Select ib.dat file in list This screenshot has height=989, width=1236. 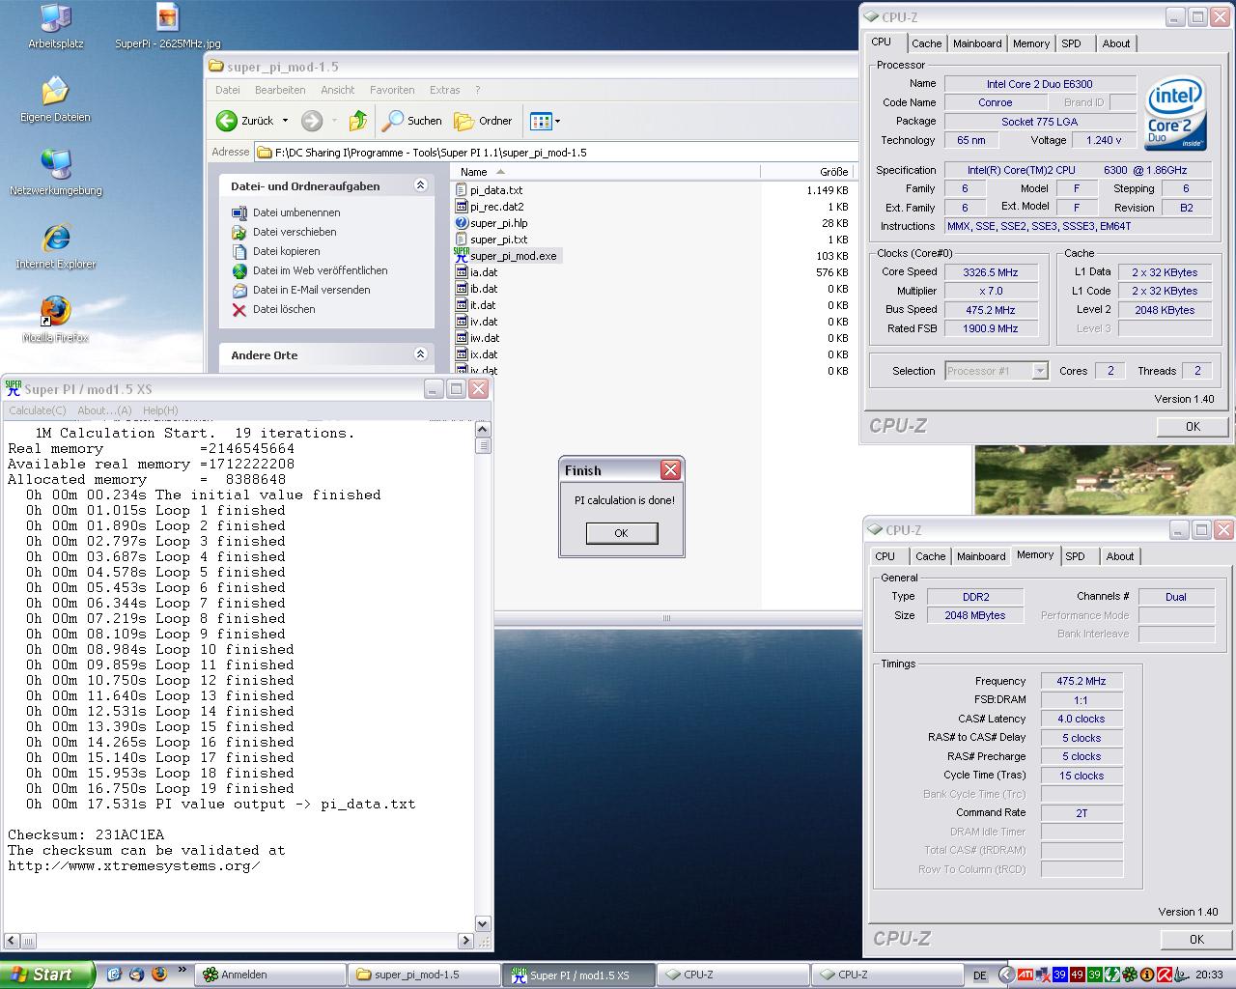click(x=484, y=289)
